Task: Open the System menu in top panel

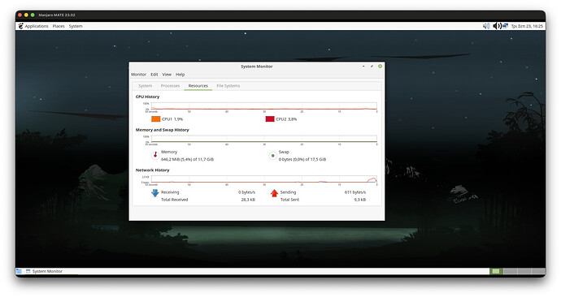Action: pyautogui.click(x=76, y=26)
